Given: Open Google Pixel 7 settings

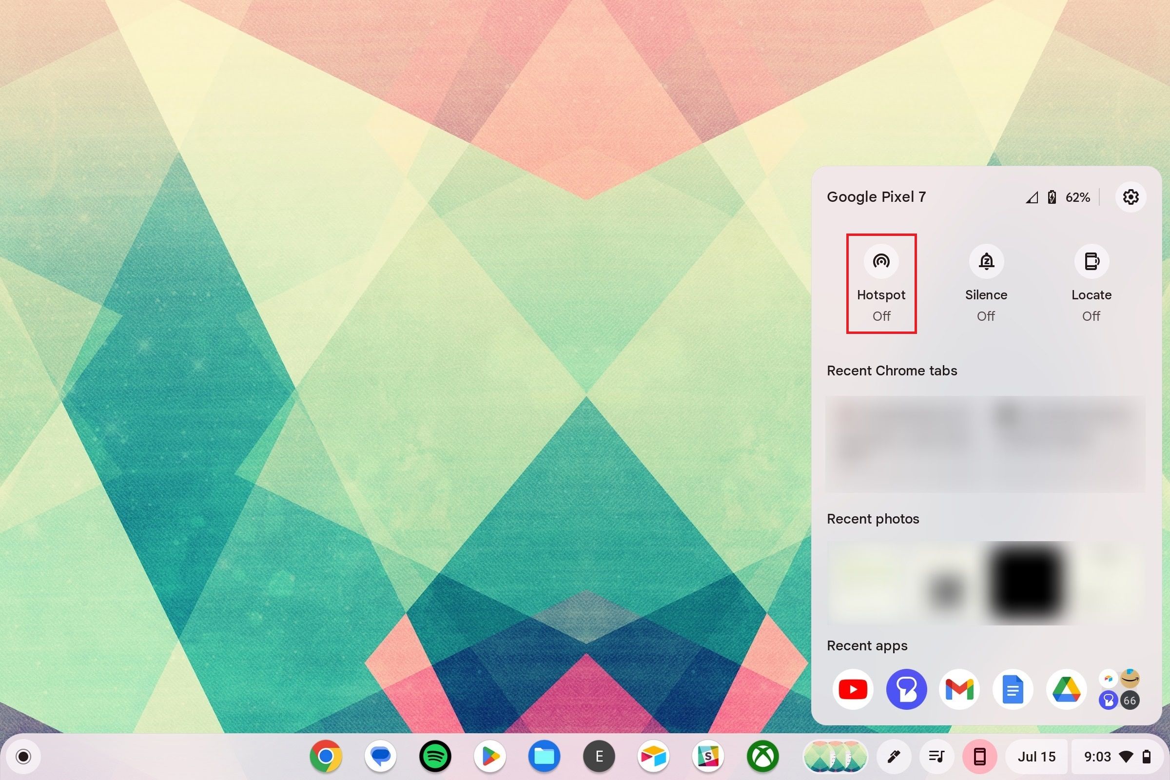Looking at the screenshot, I should tap(1131, 196).
